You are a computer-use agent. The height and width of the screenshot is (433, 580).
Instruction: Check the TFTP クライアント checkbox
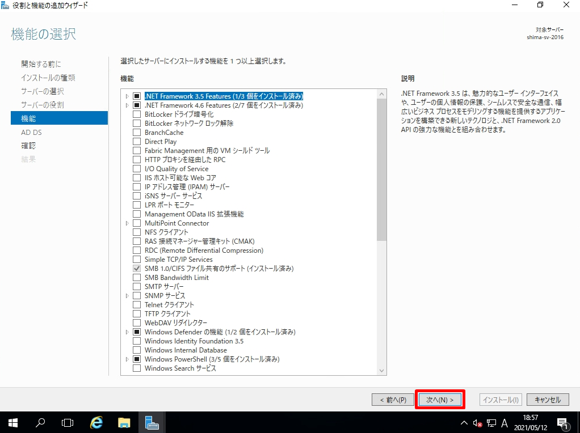tap(137, 313)
